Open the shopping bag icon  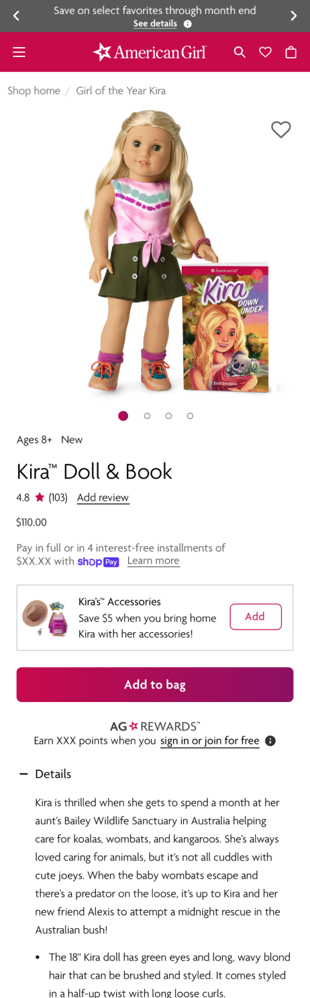click(x=291, y=52)
